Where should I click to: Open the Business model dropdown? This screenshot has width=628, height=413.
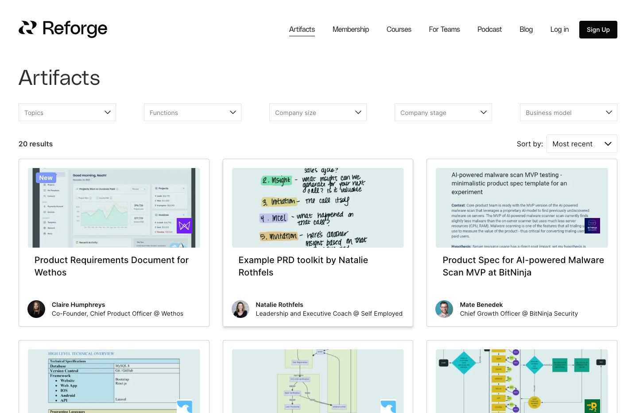click(569, 112)
